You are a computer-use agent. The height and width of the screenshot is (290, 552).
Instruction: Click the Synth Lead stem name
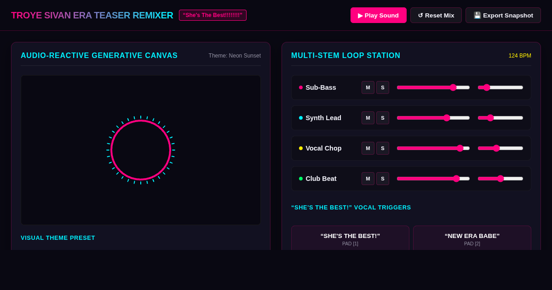pyautogui.click(x=323, y=118)
